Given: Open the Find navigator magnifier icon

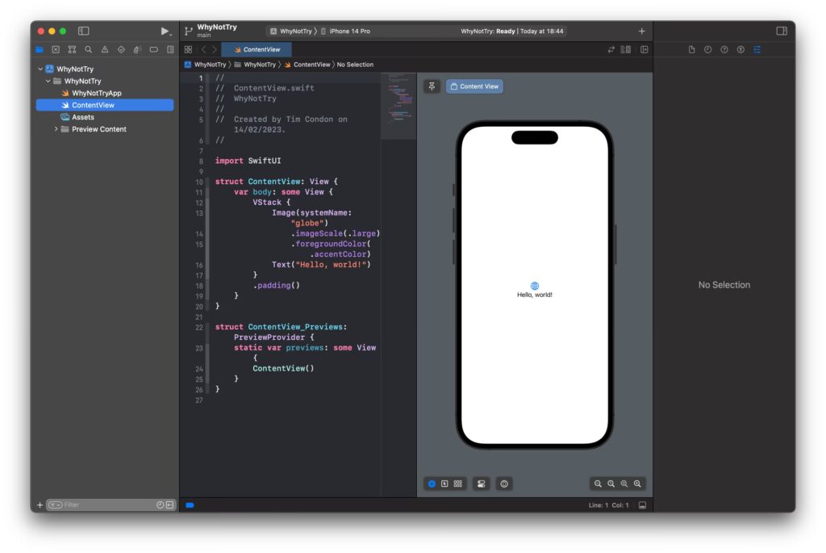Looking at the screenshot, I should pos(88,49).
